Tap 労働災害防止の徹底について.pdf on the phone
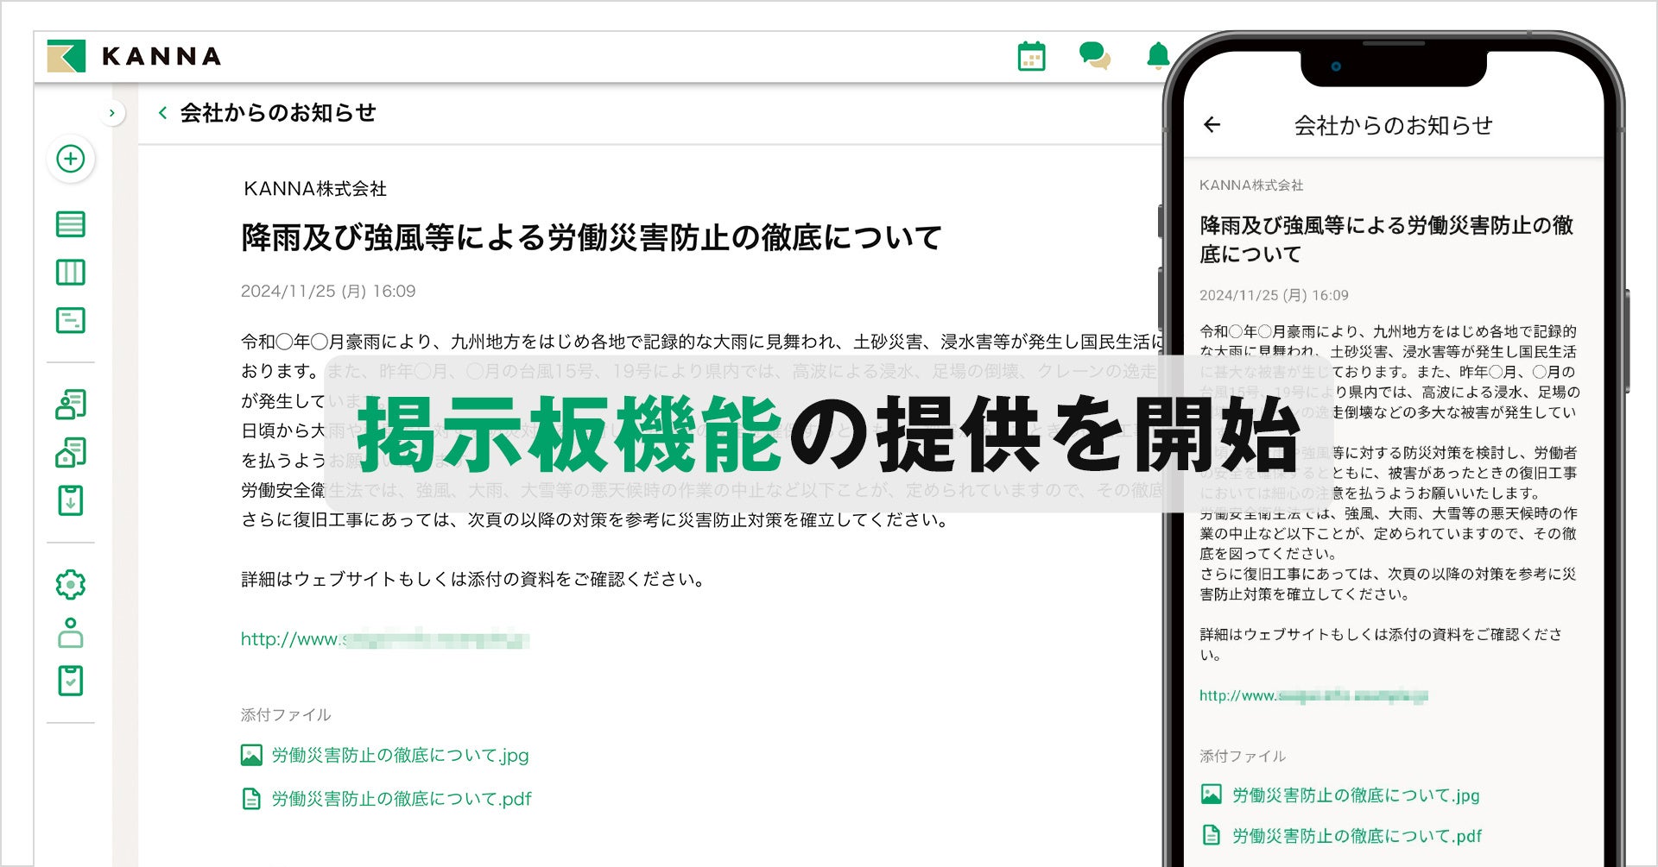 1341,836
